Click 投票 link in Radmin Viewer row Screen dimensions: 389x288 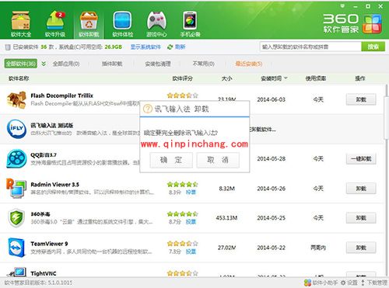click(x=191, y=192)
